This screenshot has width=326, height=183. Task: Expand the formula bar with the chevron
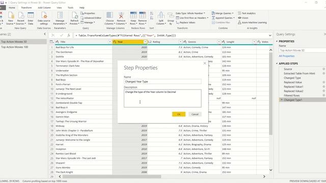pyautogui.click(x=270, y=36)
